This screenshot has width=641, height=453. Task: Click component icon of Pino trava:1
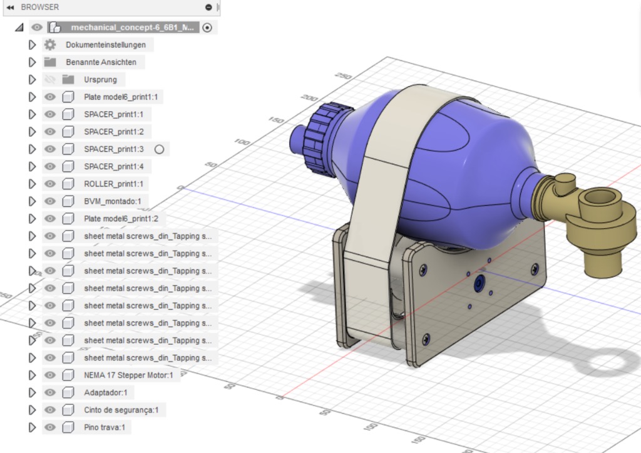pyautogui.click(x=68, y=427)
